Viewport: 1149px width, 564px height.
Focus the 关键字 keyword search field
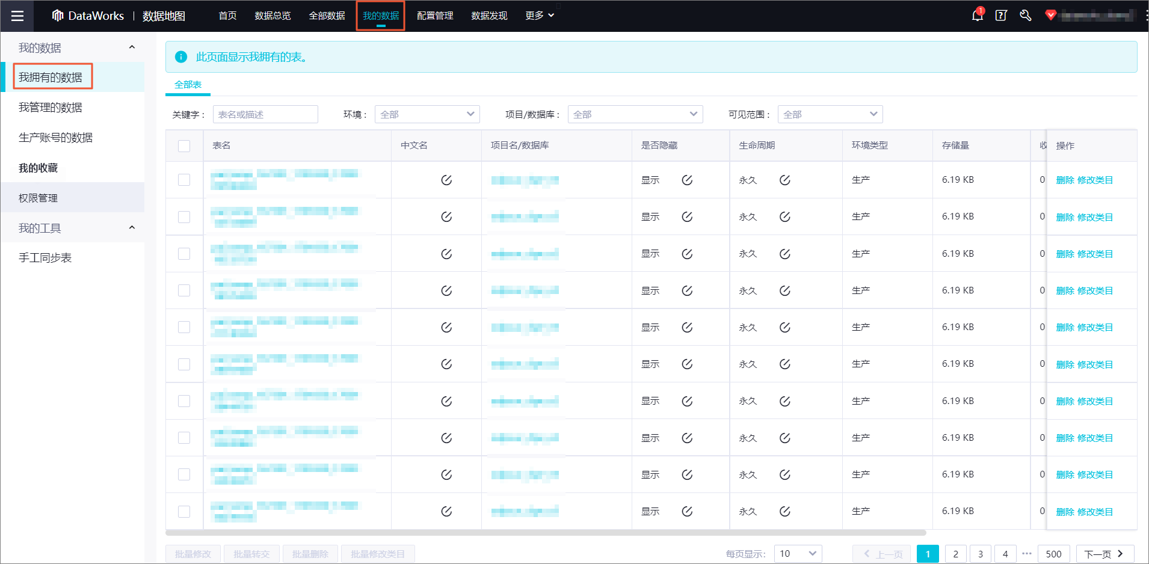pos(265,114)
